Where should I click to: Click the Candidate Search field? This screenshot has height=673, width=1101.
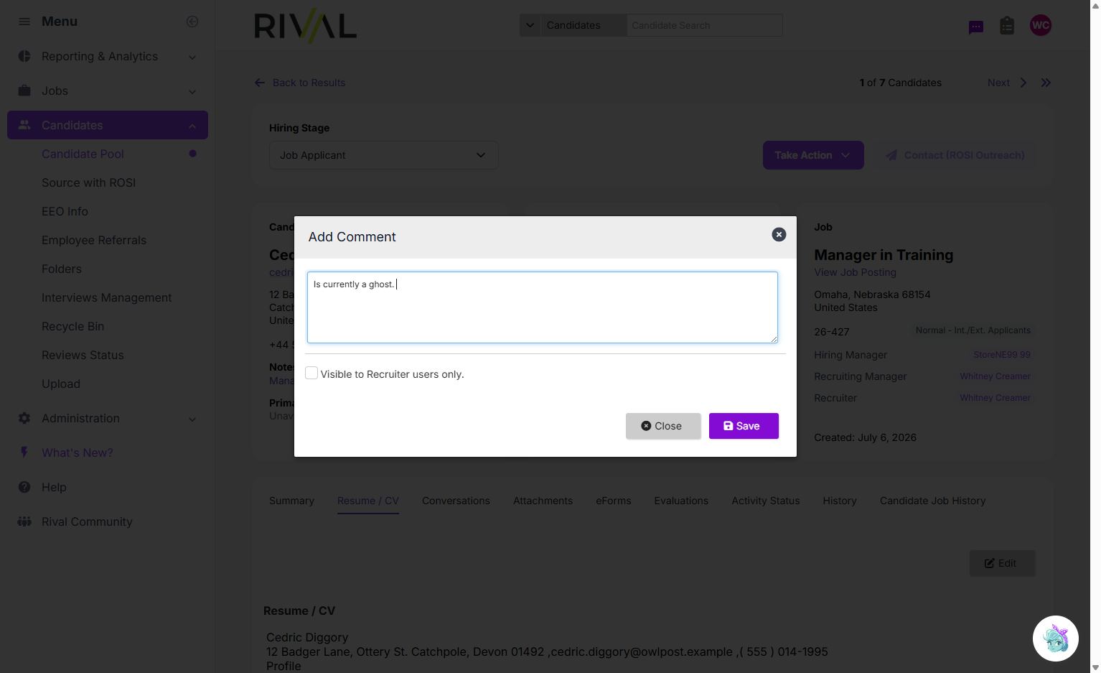704,25
